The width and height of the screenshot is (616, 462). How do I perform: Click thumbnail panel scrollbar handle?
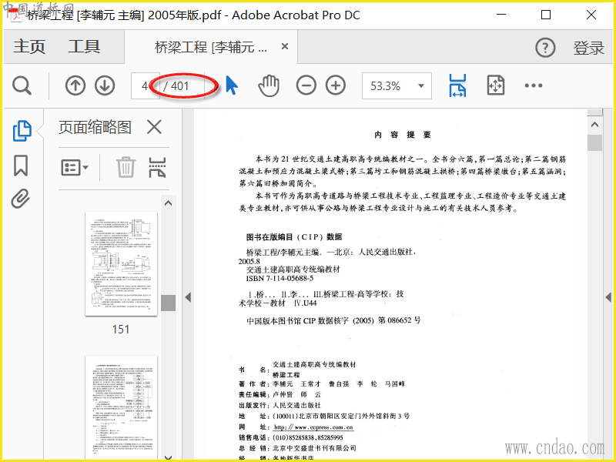[x=168, y=303]
